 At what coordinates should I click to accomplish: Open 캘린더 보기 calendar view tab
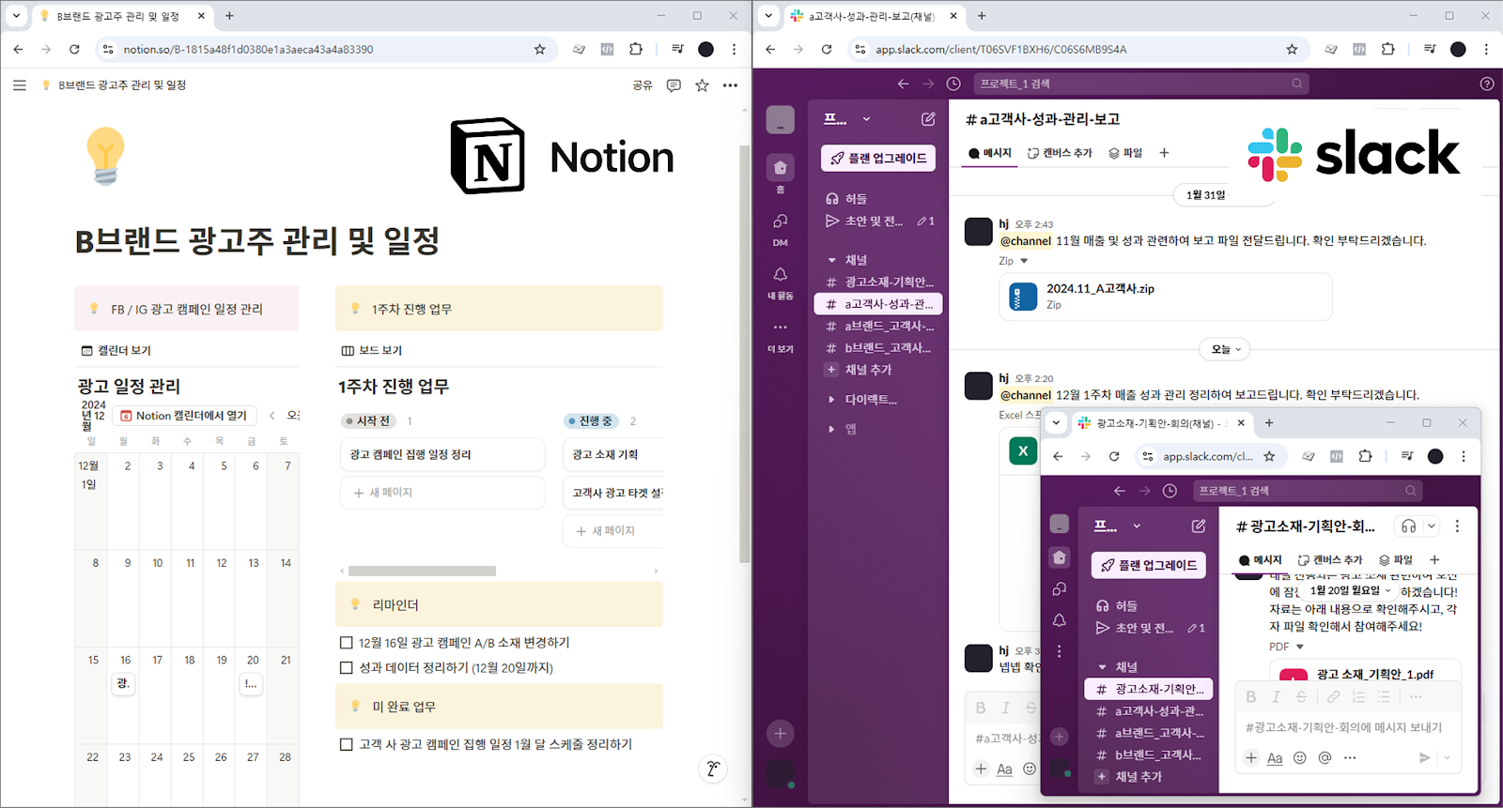pyautogui.click(x=116, y=350)
